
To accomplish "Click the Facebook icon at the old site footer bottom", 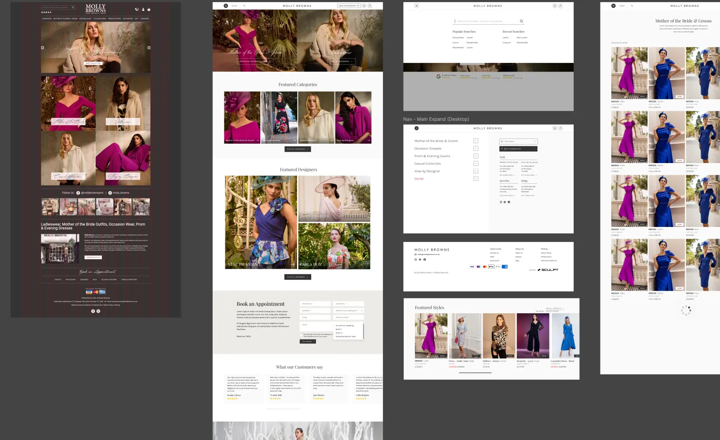I will (93, 311).
